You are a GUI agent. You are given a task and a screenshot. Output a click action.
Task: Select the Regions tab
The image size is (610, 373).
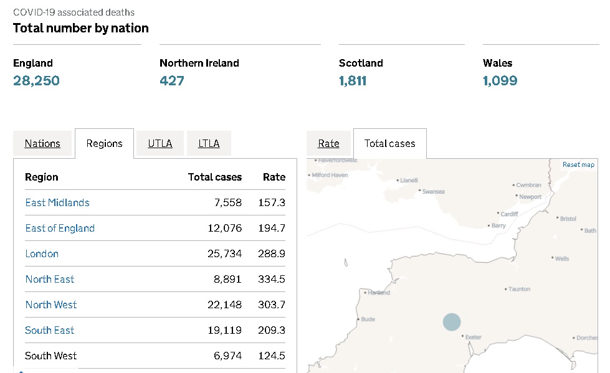click(x=104, y=143)
